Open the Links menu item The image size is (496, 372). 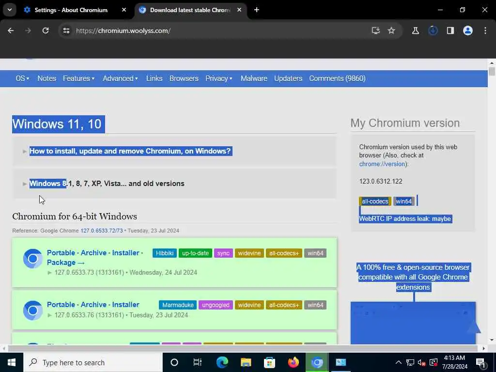(154, 78)
